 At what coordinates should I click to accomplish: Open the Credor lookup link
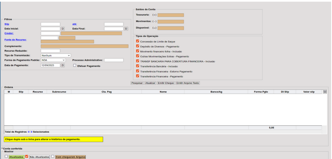pyautogui.click(x=9, y=33)
